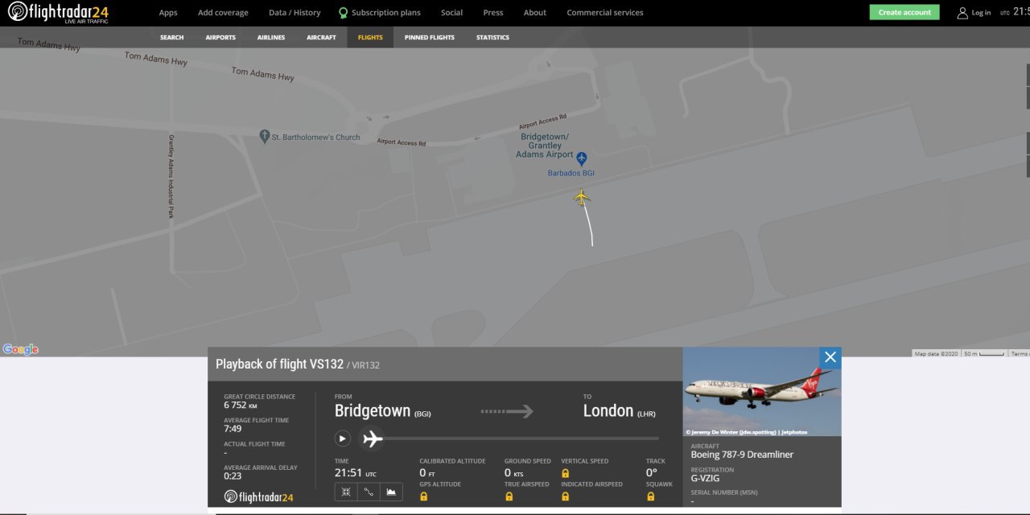Click the Boeing 787-9 Dreamliner aircraft text
1030x515 pixels.
(742, 455)
